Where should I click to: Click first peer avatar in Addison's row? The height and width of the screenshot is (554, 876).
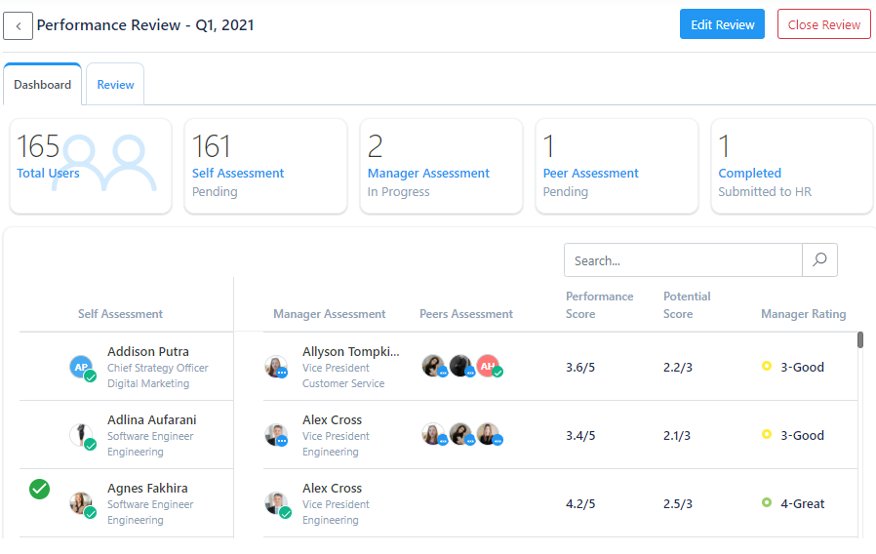[x=433, y=366]
